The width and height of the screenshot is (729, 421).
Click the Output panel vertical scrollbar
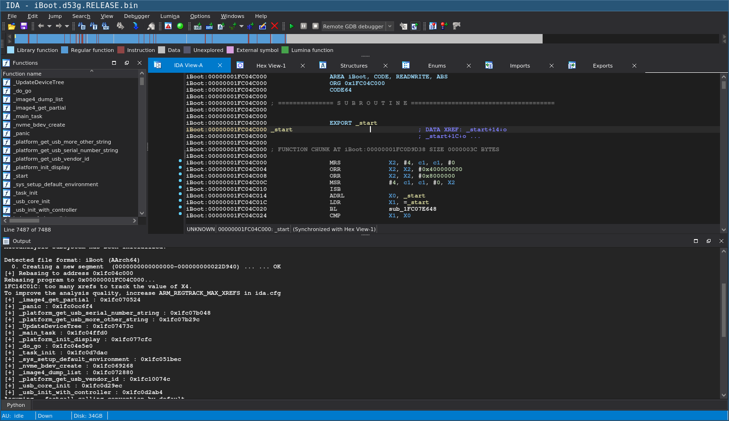pos(723,323)
